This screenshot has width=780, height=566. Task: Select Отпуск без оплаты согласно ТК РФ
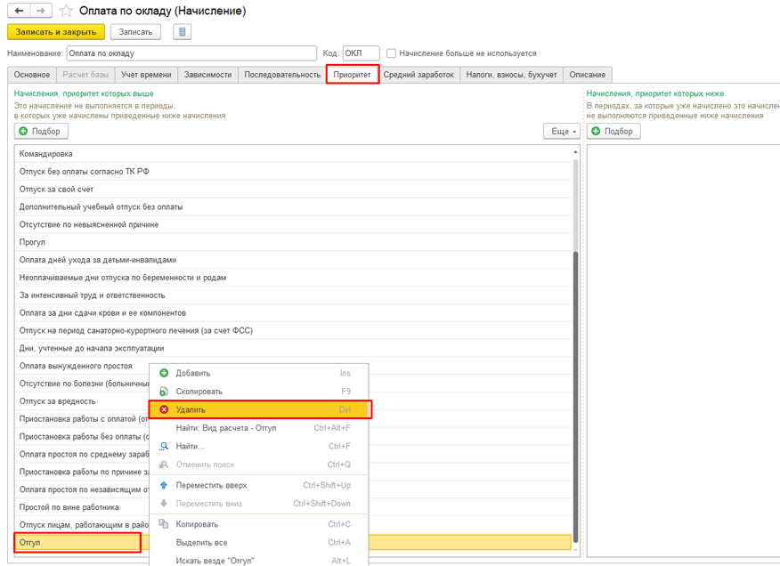pos(294,172)
